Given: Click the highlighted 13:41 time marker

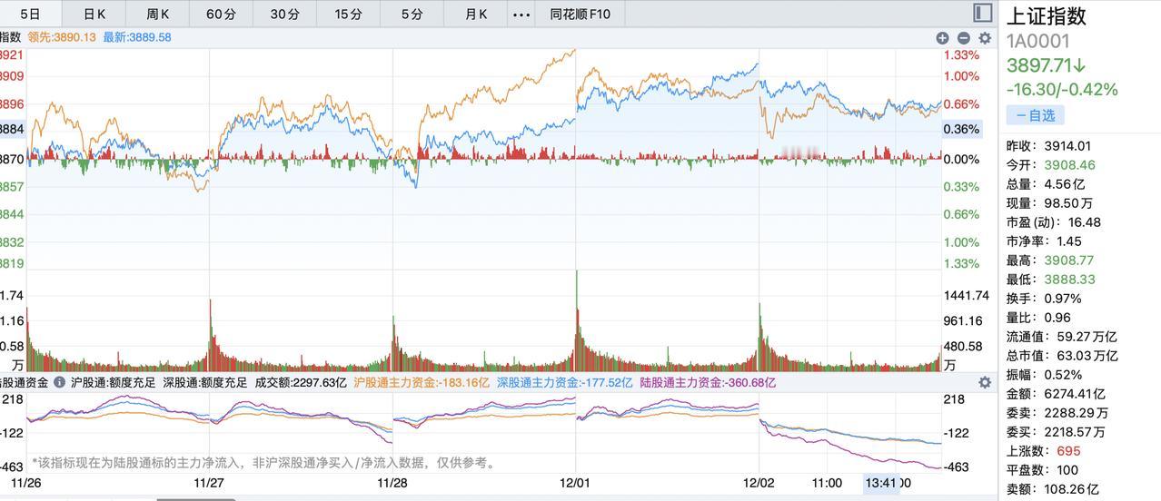Looking at the screenshot, I should [x=882, y=484].
